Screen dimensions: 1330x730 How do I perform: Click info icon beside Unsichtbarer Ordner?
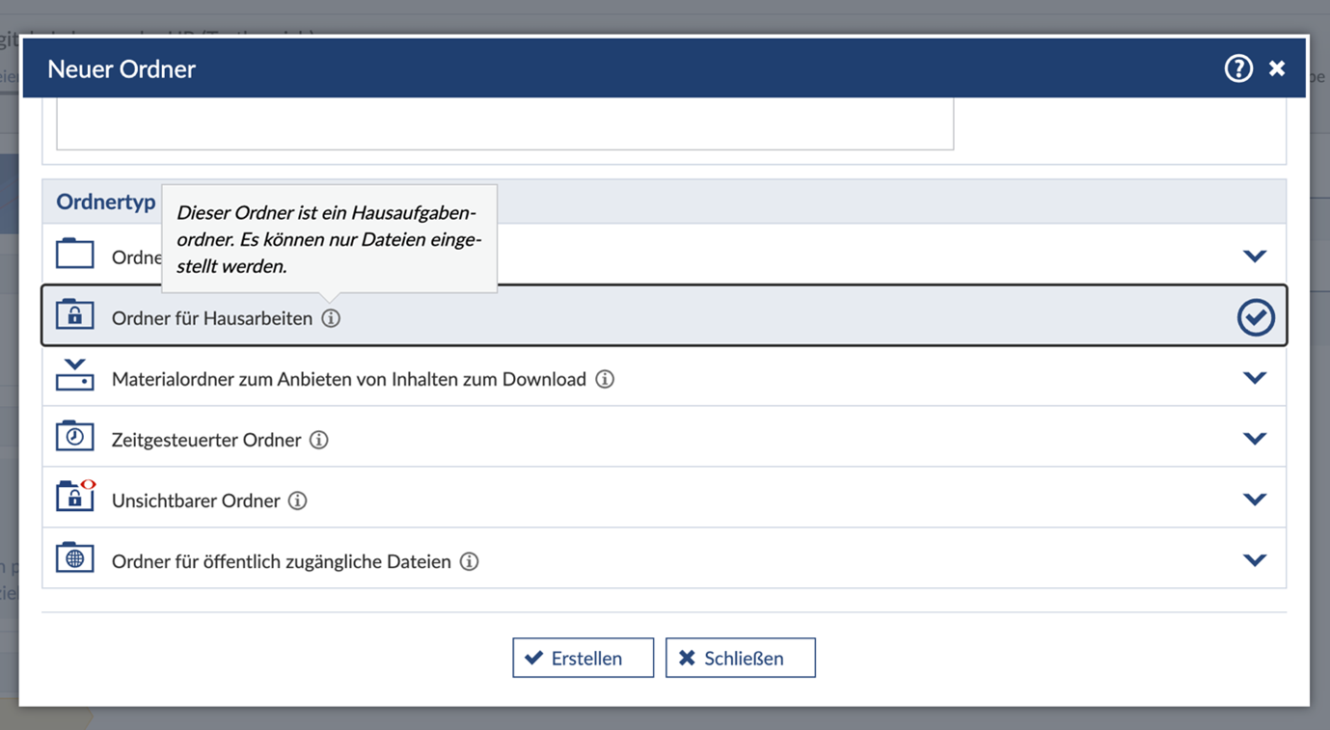click(x=297, y=500)
